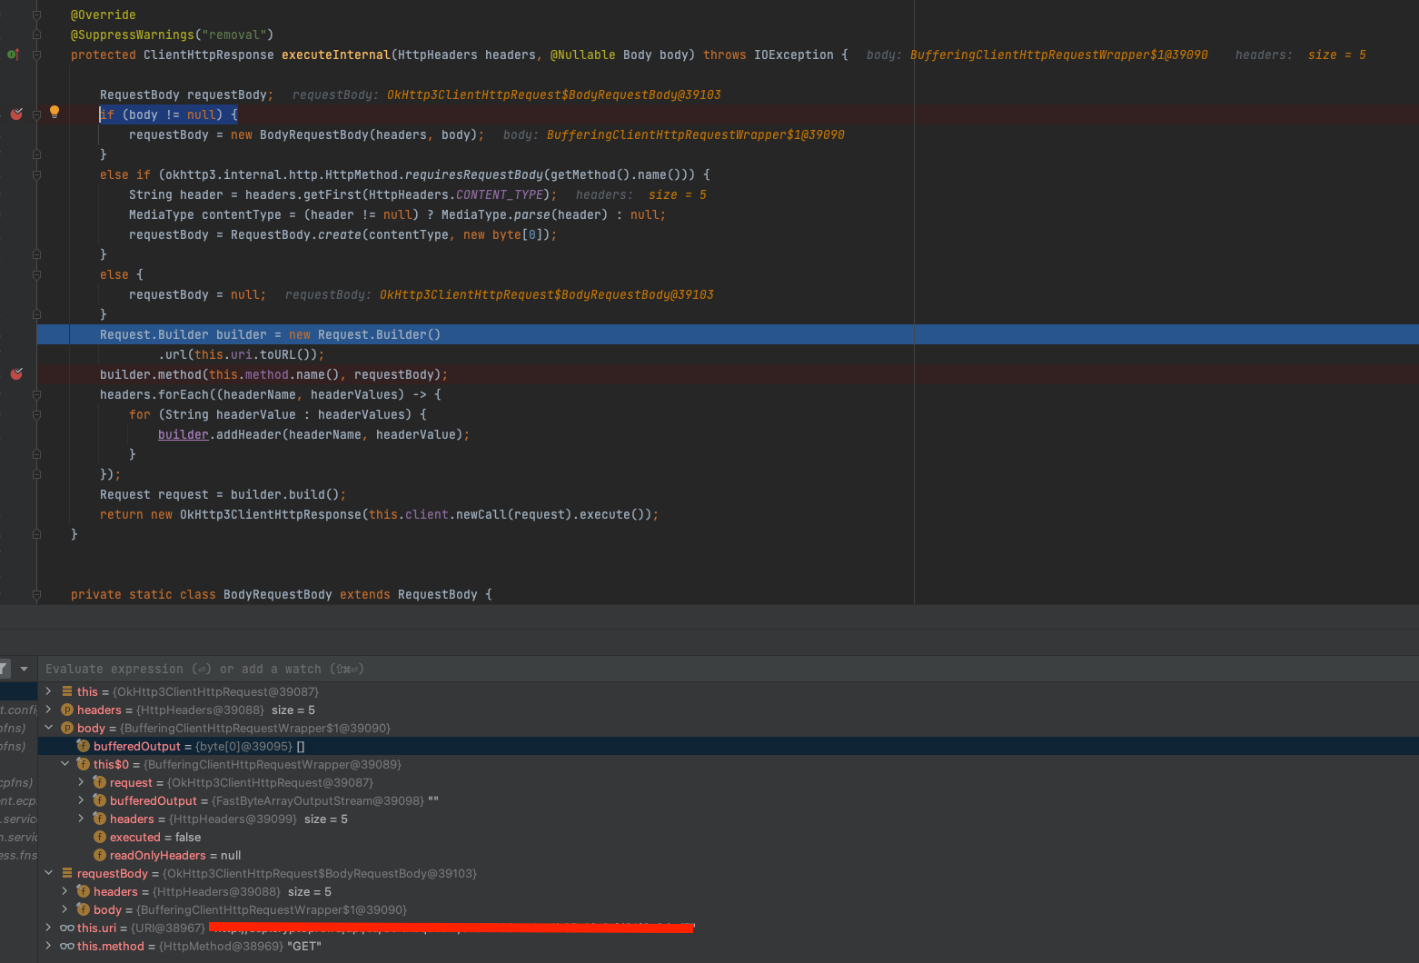
Task: Remove the breakpoint on the 'if (body != null)' line
Action: click(x=16, y=114)
